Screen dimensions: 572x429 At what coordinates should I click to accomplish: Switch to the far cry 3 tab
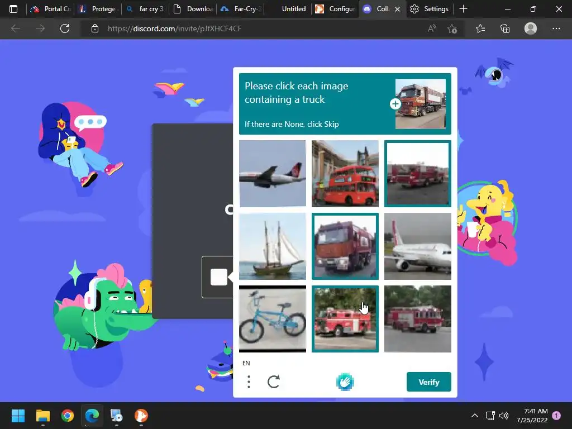146,9
